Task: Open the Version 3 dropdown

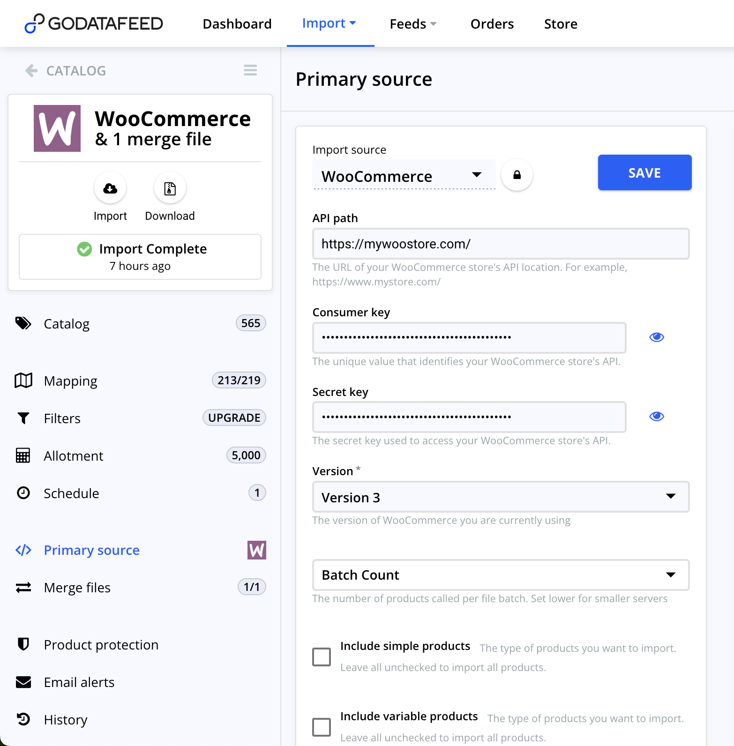Action: click(x=501, y=497)
